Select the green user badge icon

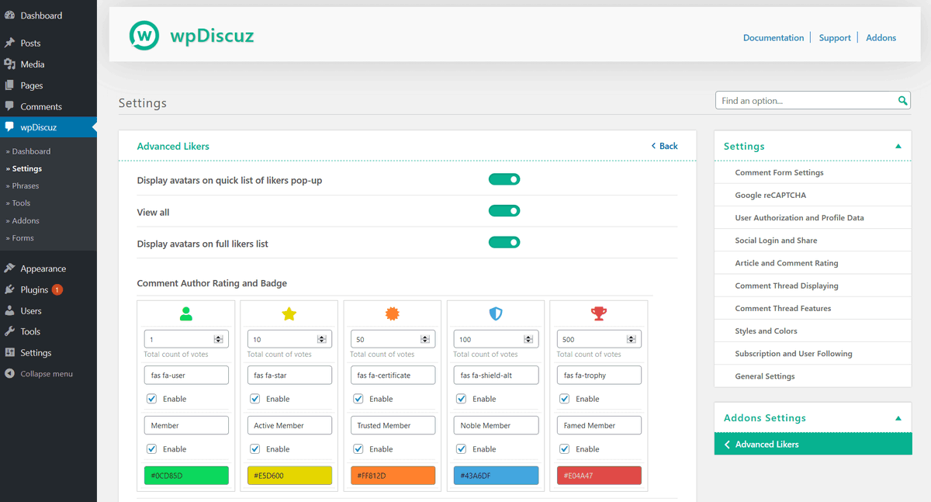tap(186, 314)
